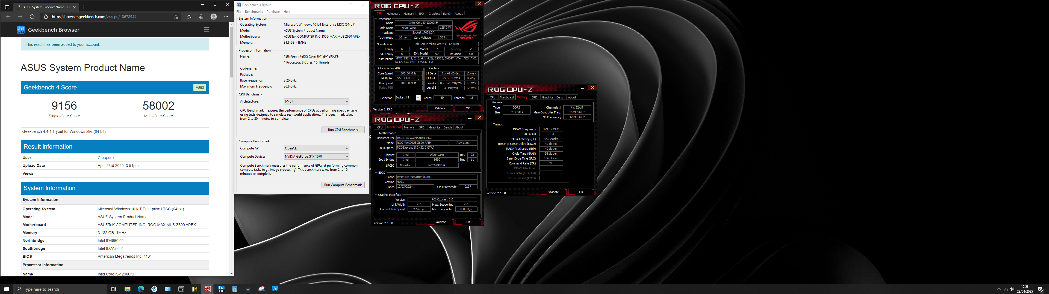1049x294 pixels.
Task: Click Validate in the CPU-Z Mainboard window
Action: point(441,222)
